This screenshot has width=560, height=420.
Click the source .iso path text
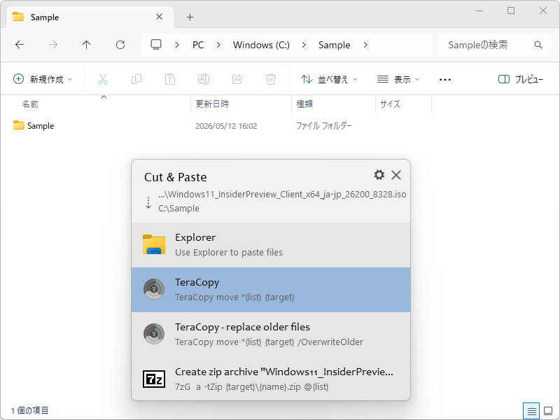(x=282, y=195)
